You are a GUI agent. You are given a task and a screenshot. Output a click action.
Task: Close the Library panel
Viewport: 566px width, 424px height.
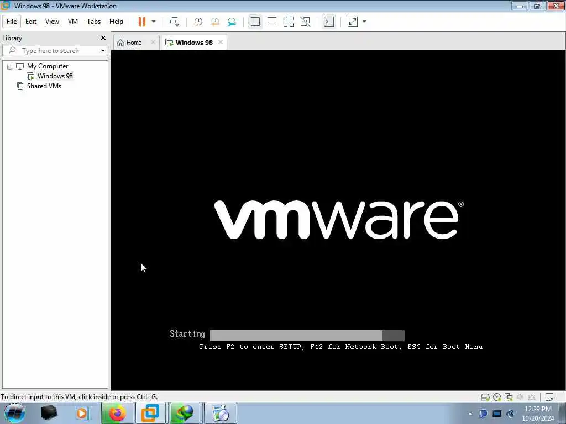tap(103, 38)
